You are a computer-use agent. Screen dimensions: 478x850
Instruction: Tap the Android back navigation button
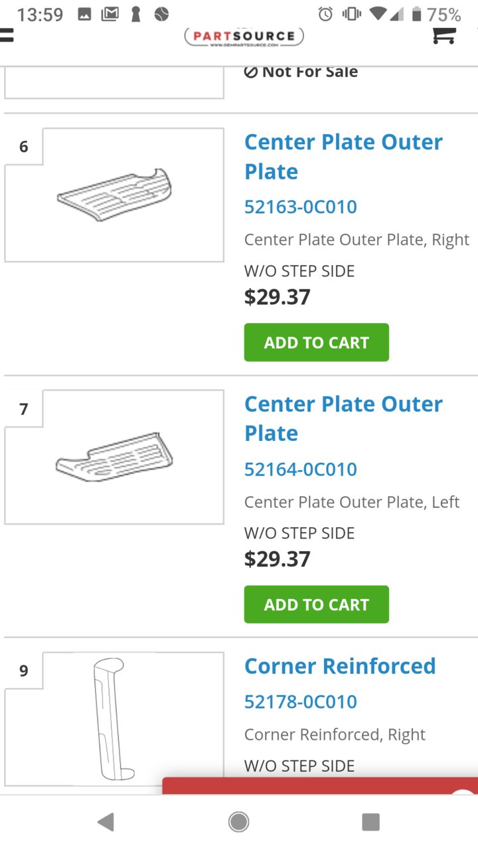(x=106, y=822)
